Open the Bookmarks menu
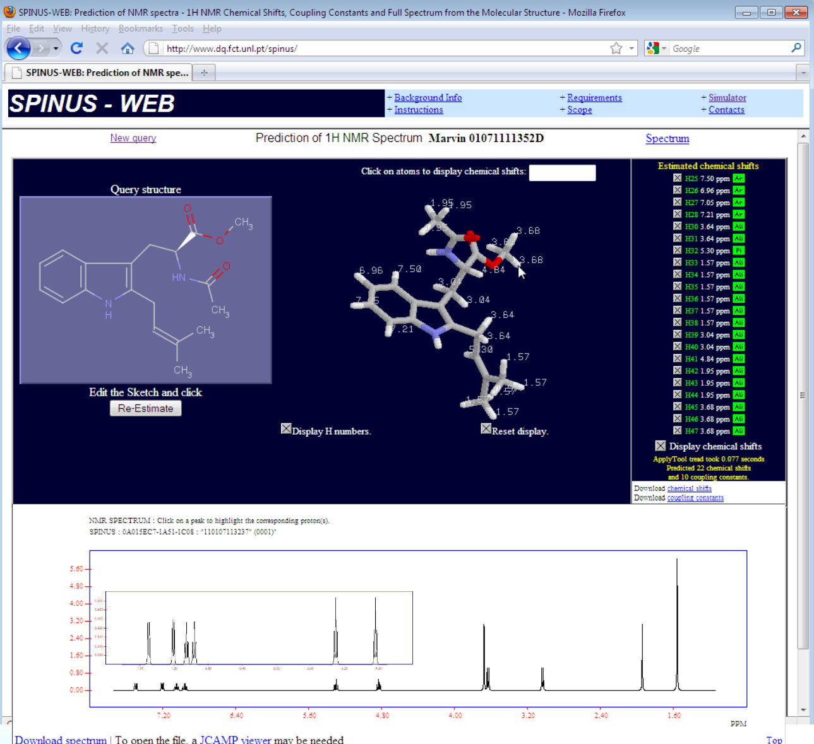814x744 pixels. pyautogui.click(x=141, y=28)
